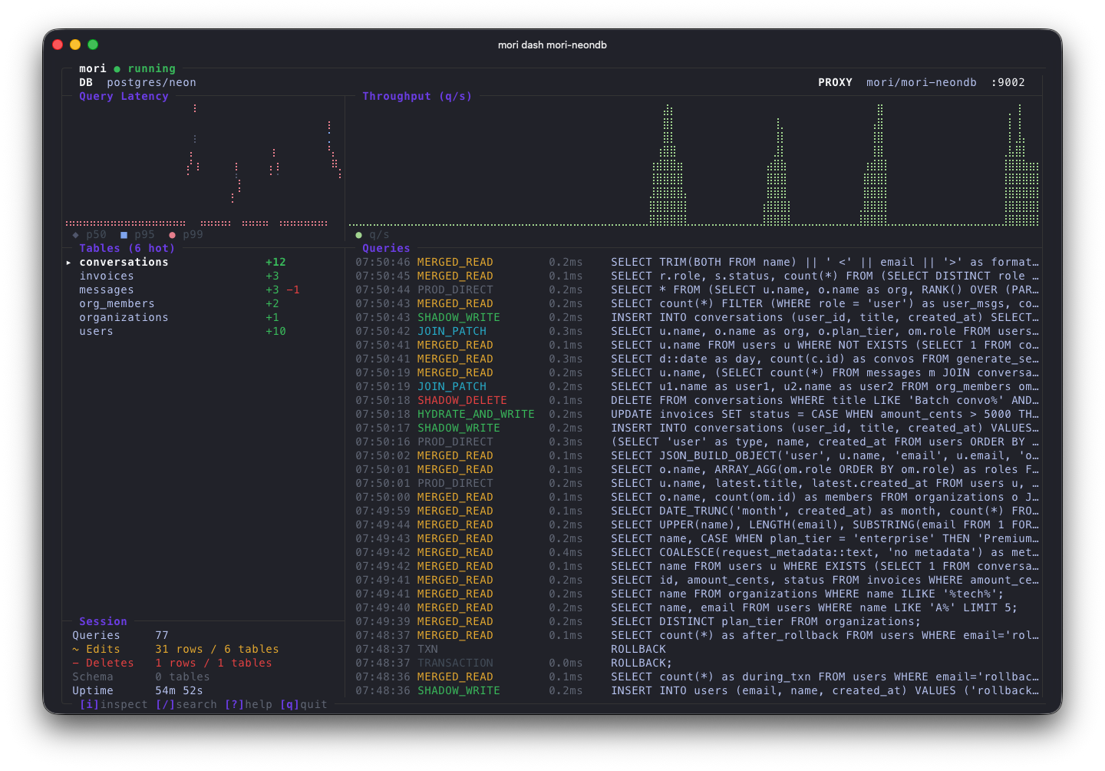Click the p99 pink circle legend marker
1105x771 pixels.
[172, 235]
